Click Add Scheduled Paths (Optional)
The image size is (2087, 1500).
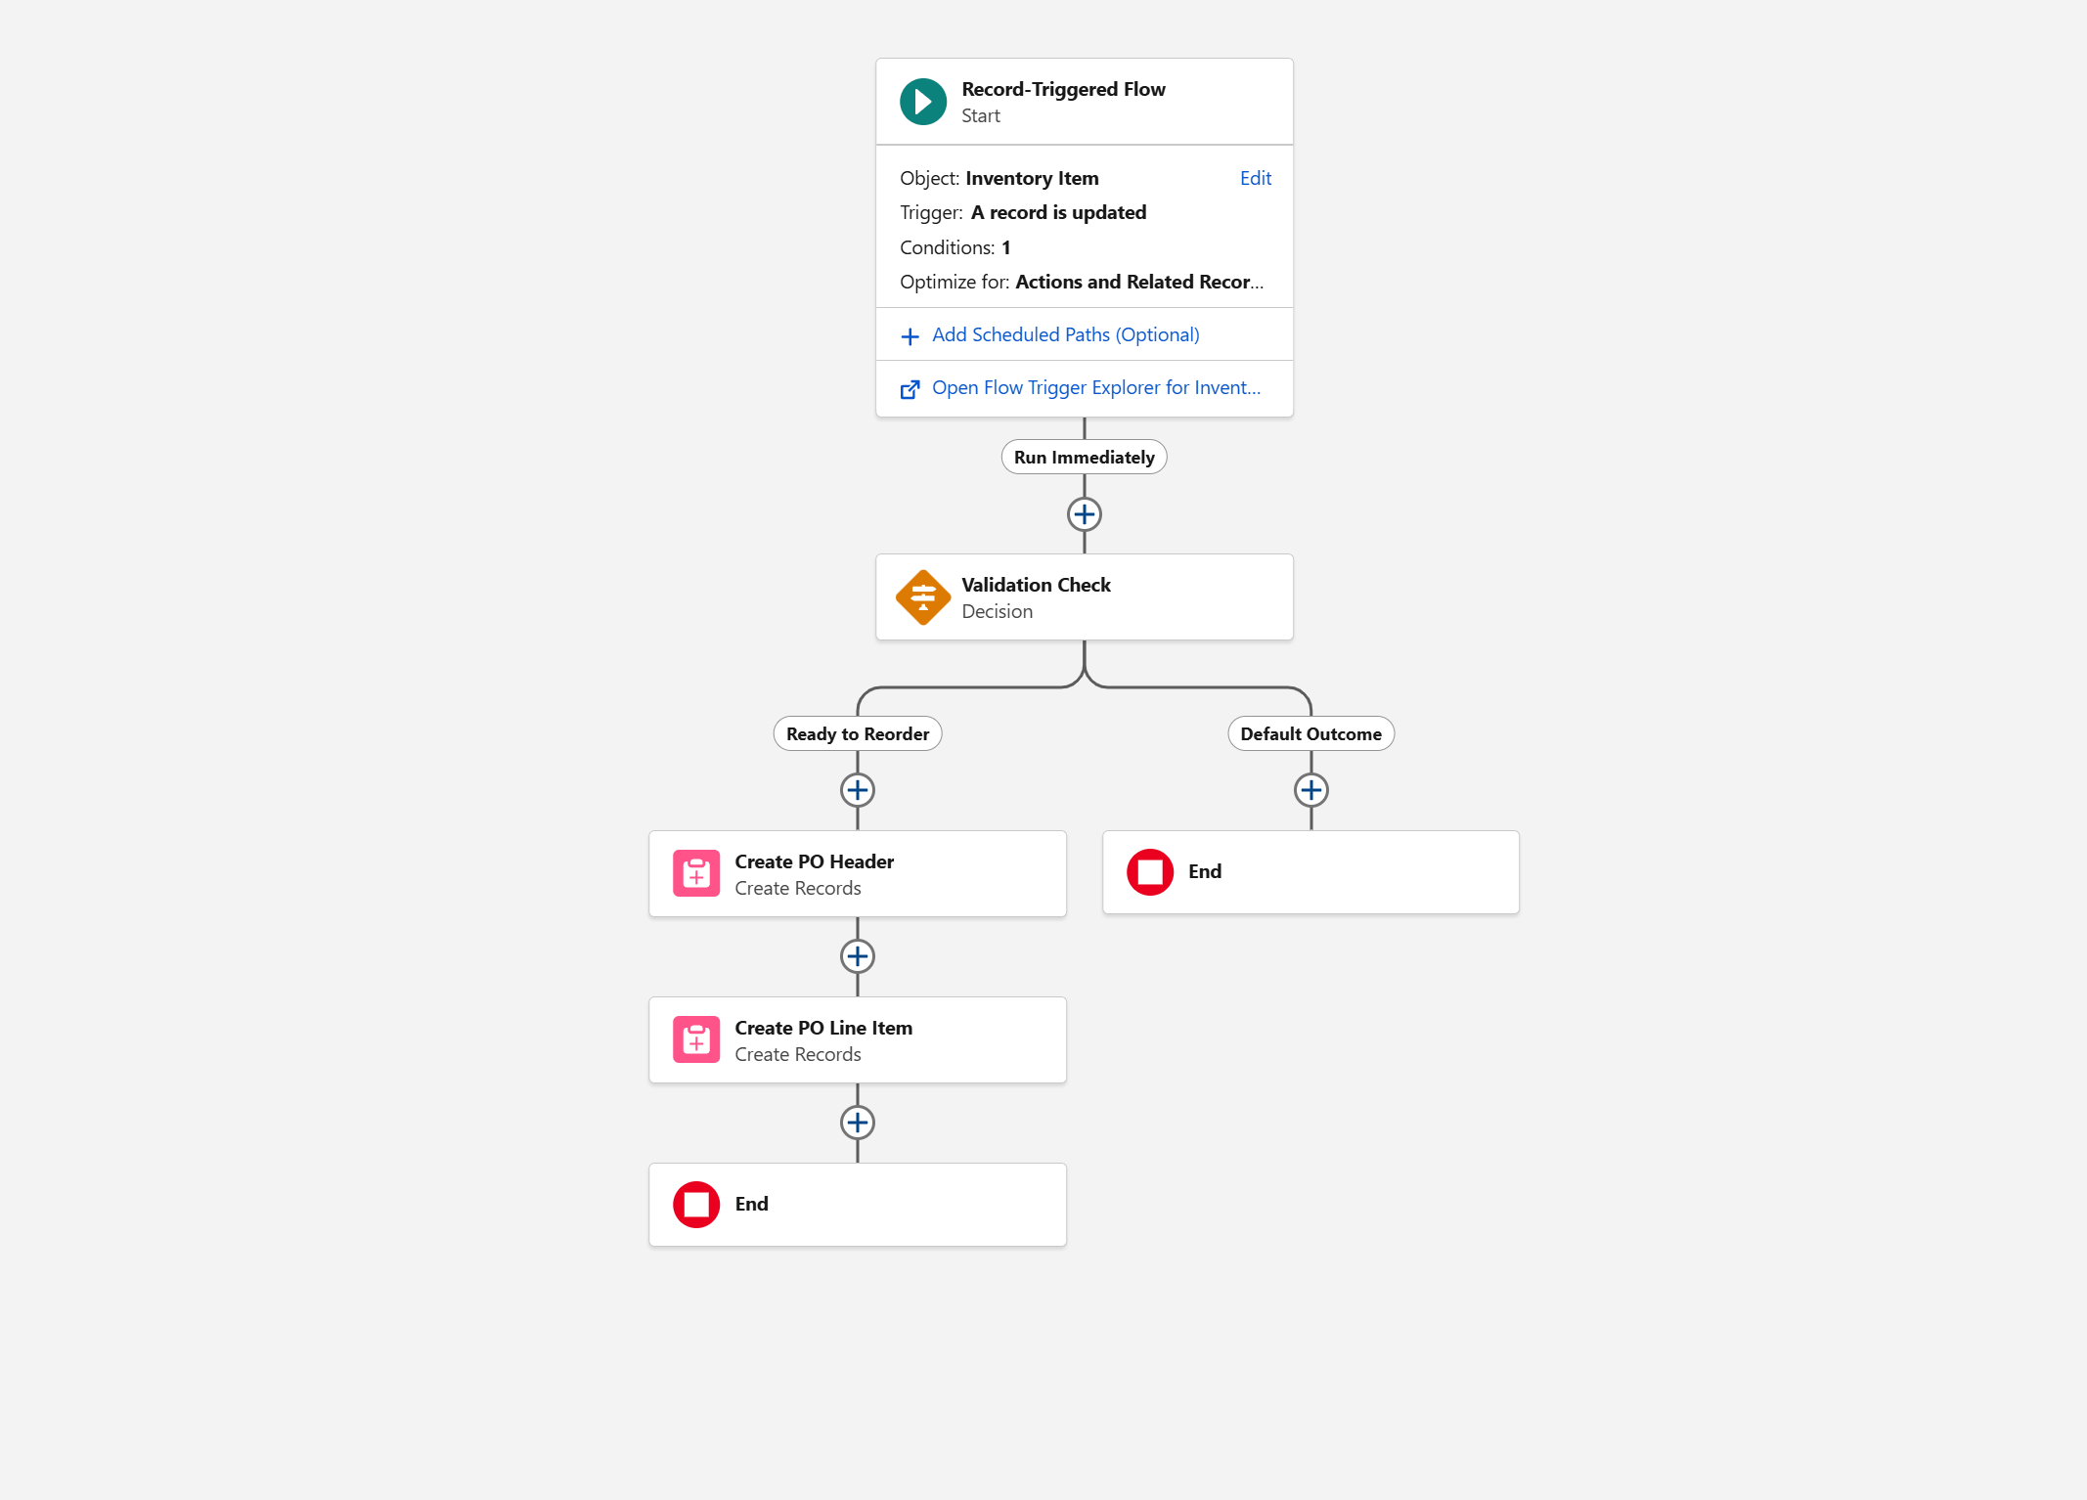pyautogui.click(x=1066, y=335)
